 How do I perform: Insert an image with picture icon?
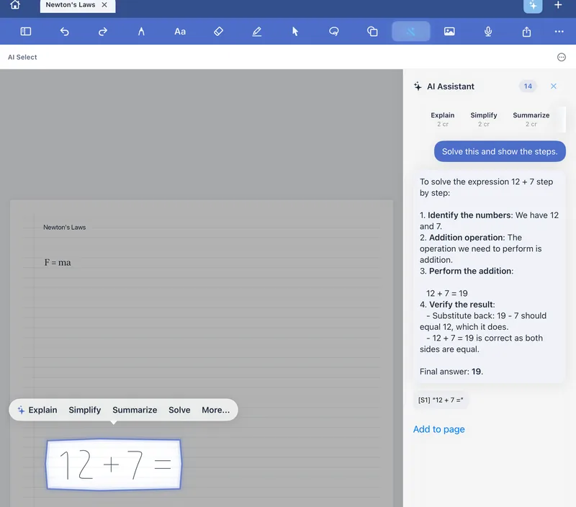coord(449,32)
